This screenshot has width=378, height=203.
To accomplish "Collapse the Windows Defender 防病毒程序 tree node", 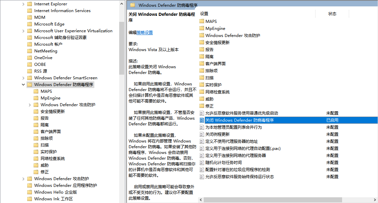I will pyautogui.click(x=23, y=85).
